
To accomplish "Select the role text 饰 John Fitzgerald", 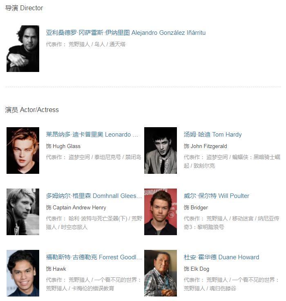I will [x=205, y=146].
